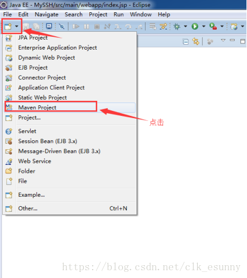247x278 pixels.
Task: Click the Use Step Filters icon
Action: (x=163, y=27)
